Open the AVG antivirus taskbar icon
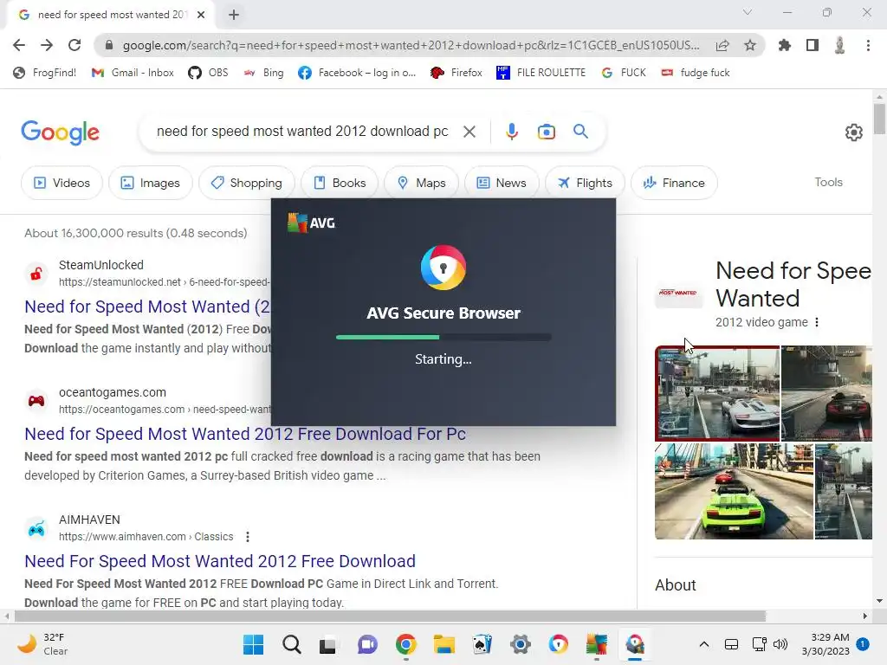887x665 pixels. [596, 644]
